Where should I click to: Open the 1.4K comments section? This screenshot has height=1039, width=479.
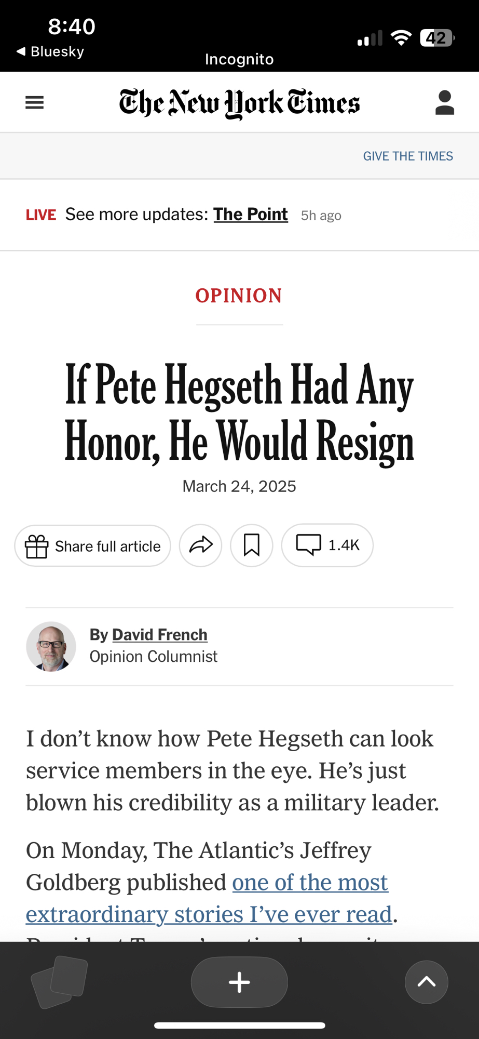click(x=327, y=545)
